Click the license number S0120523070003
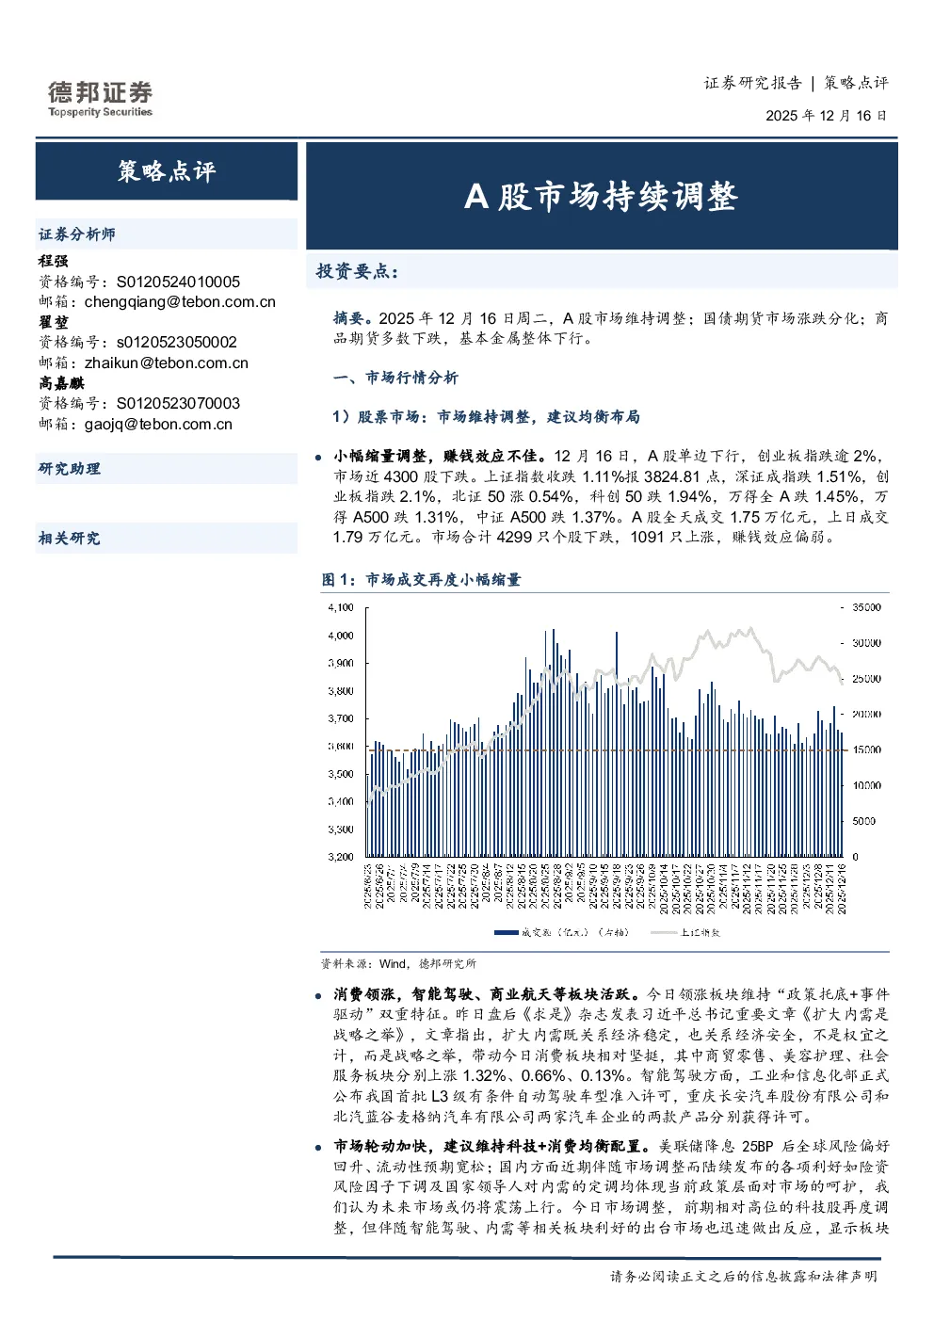The image size is (934, 1321). (178, 403)
